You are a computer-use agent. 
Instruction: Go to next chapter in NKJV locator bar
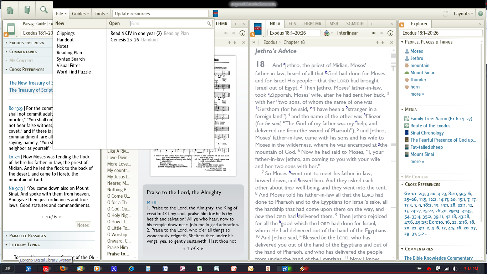383,42
